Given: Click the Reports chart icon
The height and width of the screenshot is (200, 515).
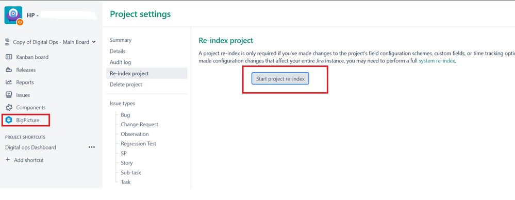Looking at the screenshot, I should (x=9, y=82).
